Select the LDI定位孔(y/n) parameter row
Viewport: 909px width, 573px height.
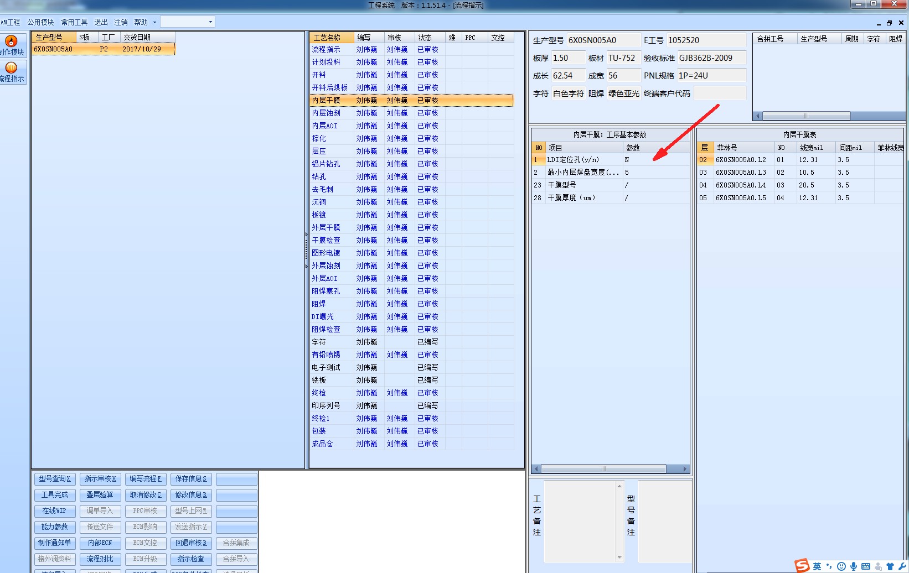(x=611, y=160)
